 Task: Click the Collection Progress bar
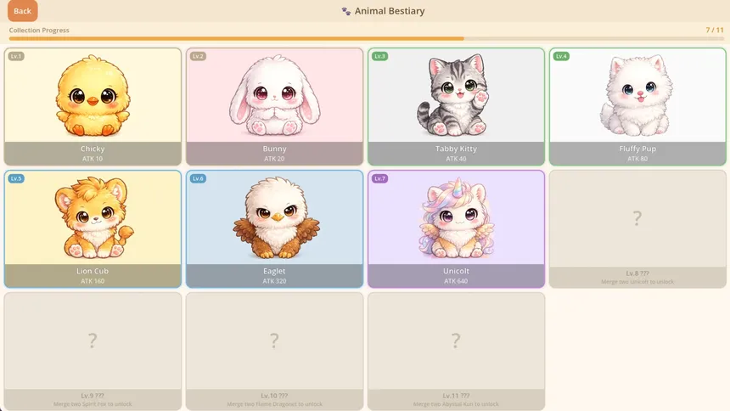tap(367, 39)
